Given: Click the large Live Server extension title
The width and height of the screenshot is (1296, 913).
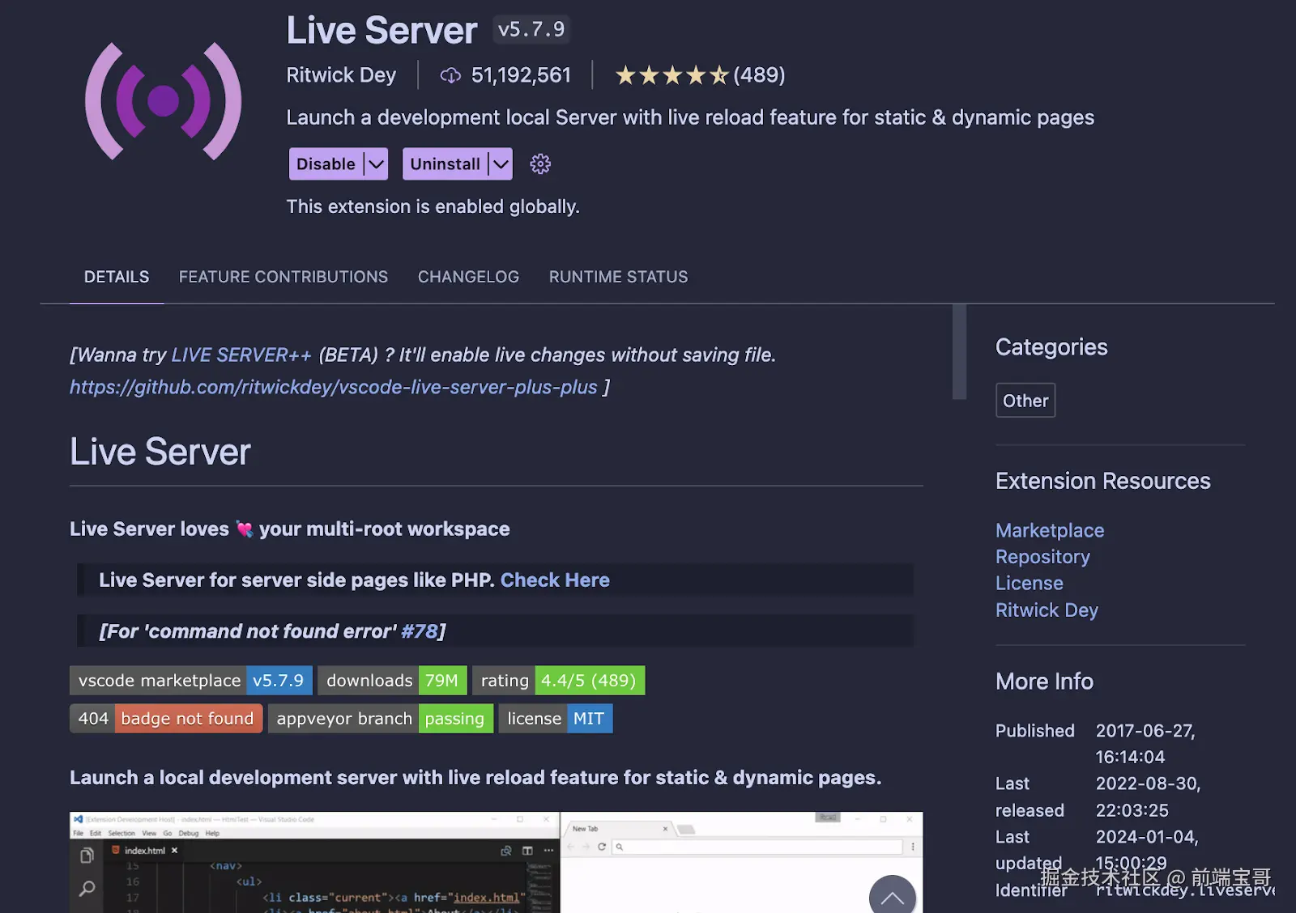Looking at the screenshot, I should [382, 31].
